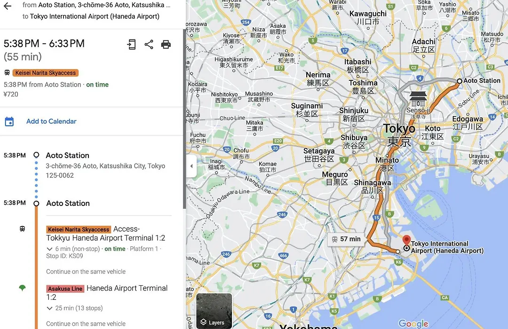The image size is (508, 329).
Task: Print the directions
Action: click(166, 44)
